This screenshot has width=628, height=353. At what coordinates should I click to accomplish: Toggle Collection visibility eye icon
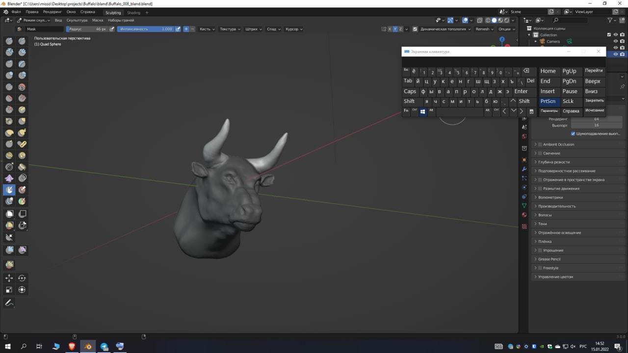tap(616, 35)
